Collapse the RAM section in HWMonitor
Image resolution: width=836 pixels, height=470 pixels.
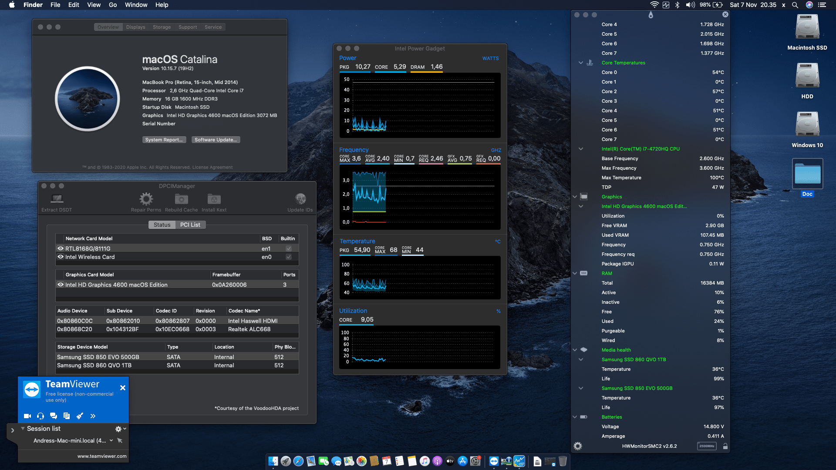575,273
